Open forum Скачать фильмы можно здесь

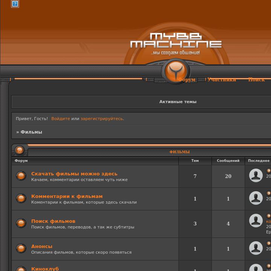74,174
